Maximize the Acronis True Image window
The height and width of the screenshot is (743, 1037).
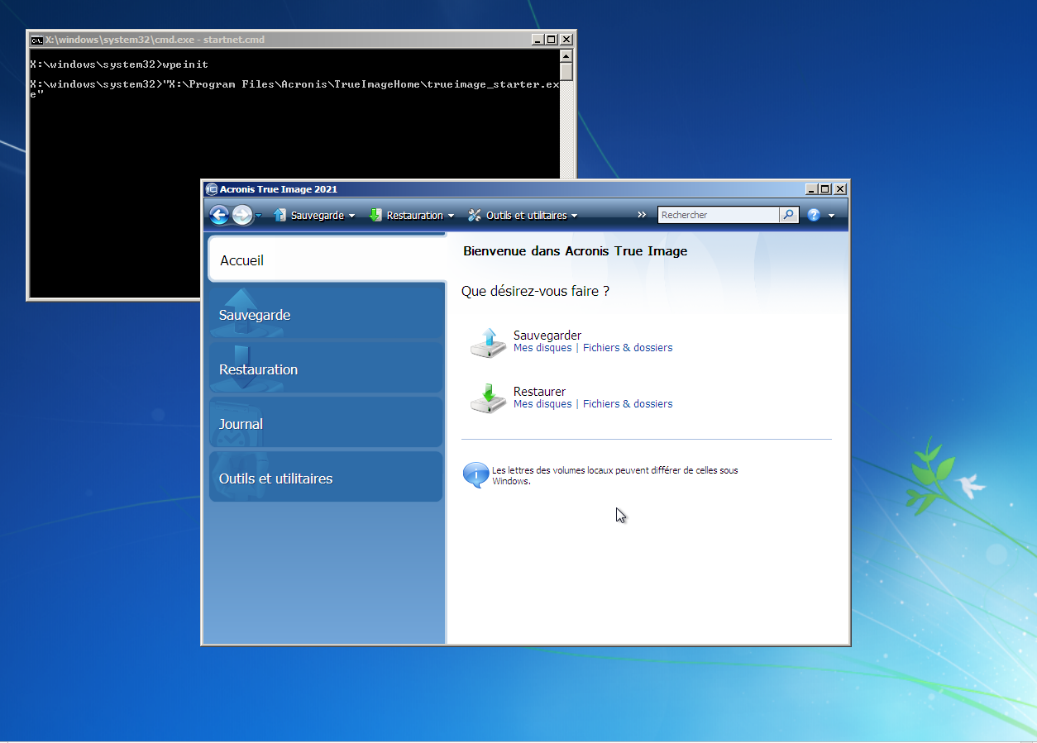click(x=825, y=189)
